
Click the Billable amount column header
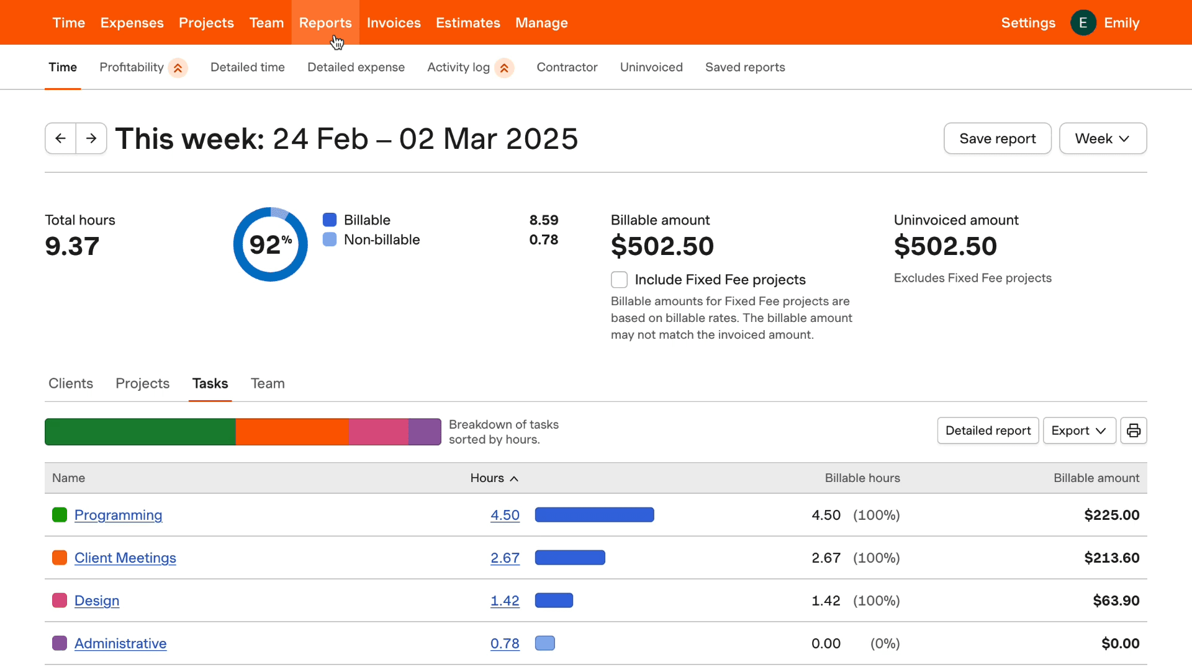coord(1096,478)
